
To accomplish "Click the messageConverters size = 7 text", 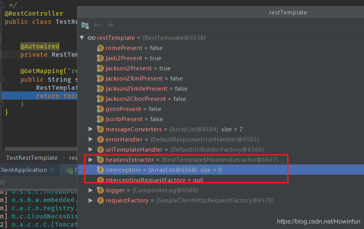I will point(232,129).
